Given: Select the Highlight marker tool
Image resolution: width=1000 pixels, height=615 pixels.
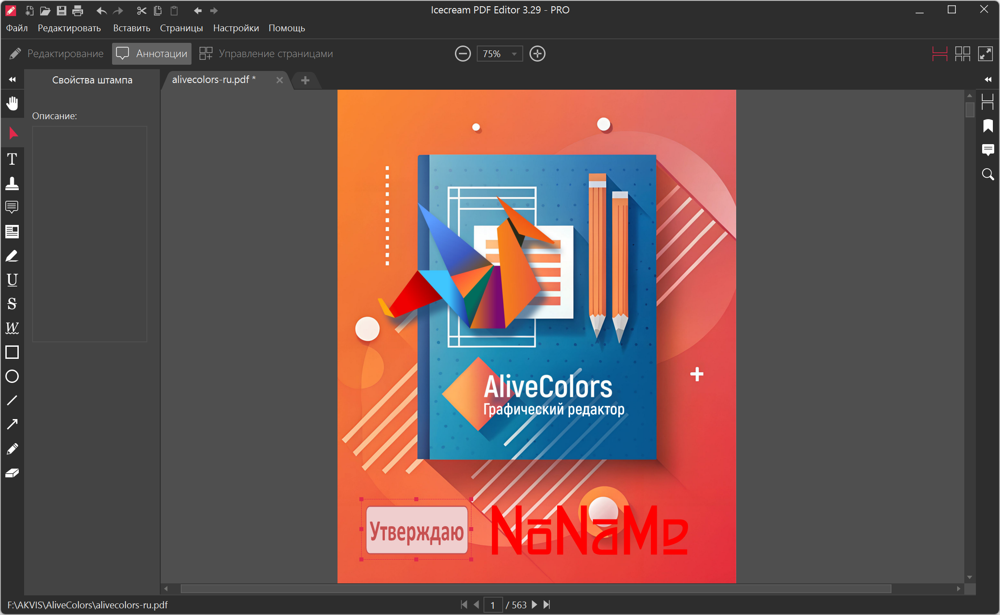Looking at the screenshot, I should point(12,256).
